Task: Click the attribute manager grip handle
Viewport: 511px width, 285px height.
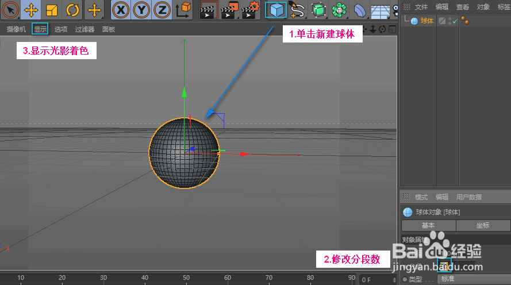Action: click(x=406, y=197)
